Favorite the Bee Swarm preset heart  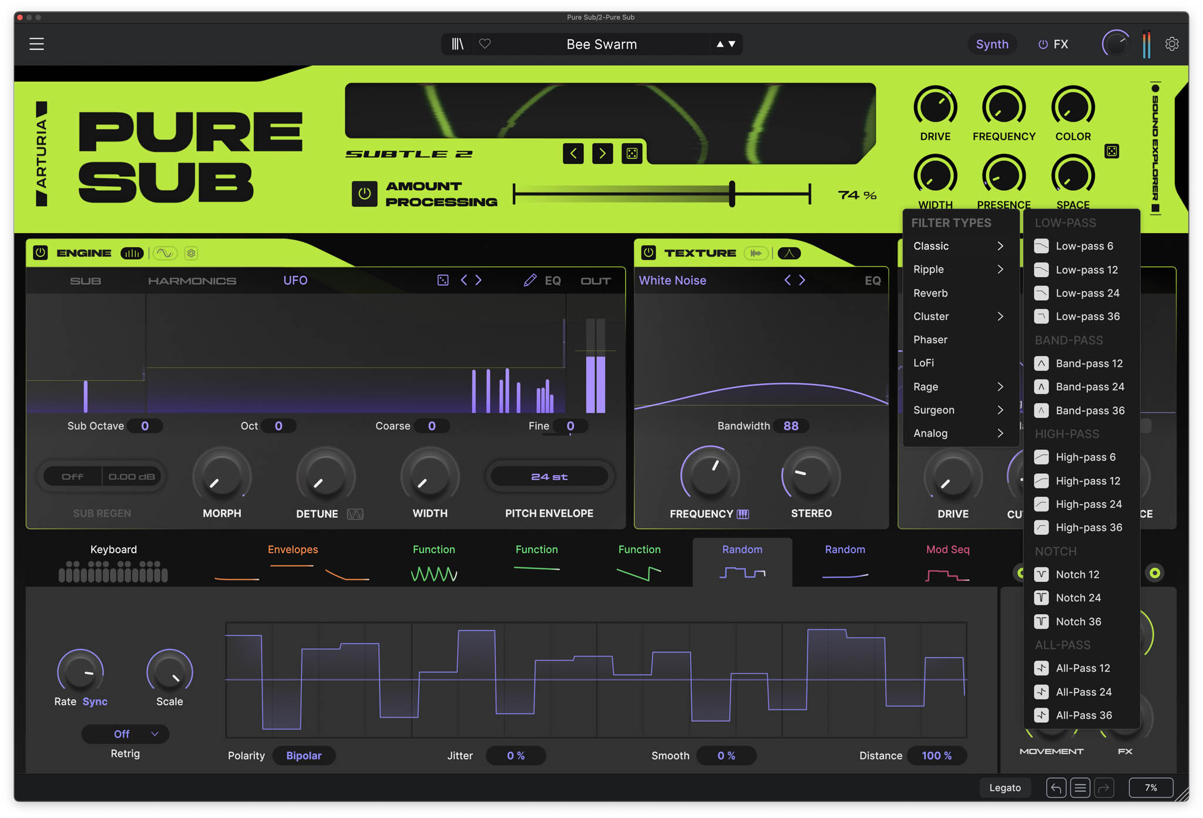pyautogui.click(x=485, y=44)
